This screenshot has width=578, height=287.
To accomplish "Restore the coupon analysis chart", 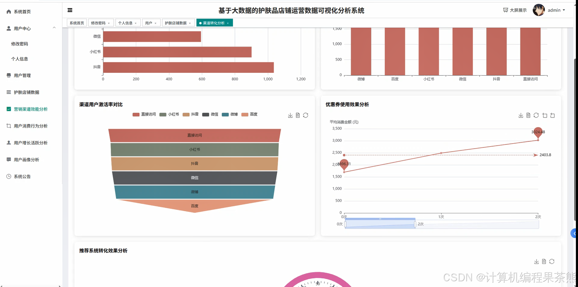I will tap(536, 115).
